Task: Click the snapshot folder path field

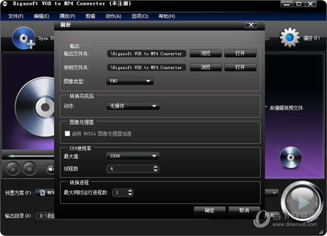Action: pyautogui.click(x=146, y=68)
